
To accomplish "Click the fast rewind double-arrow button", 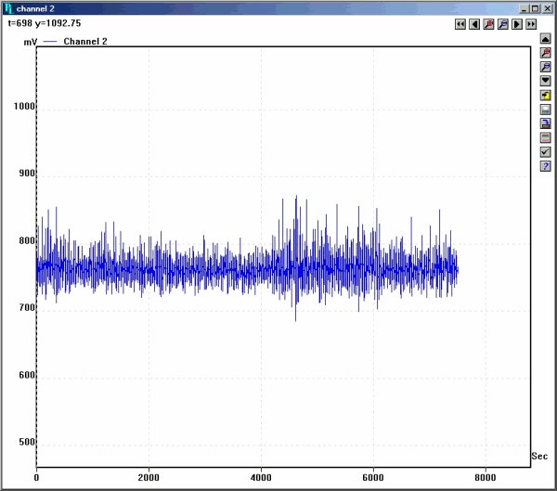I will point(460,25).
